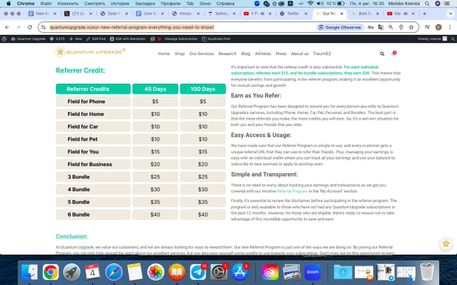
Task: Click the location pin icon in address bar
Action: coord(401,27)
